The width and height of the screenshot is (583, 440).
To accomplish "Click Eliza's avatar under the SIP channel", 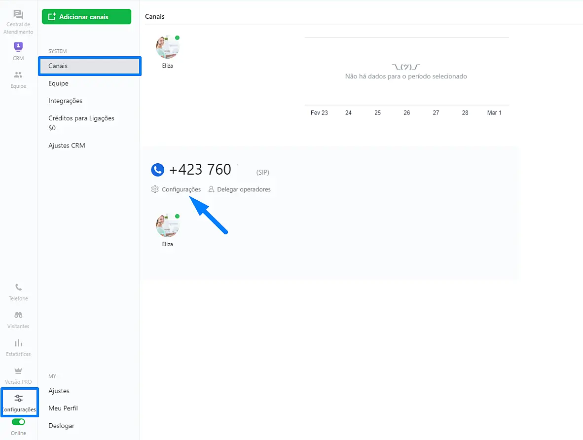I will coord(167,226).
